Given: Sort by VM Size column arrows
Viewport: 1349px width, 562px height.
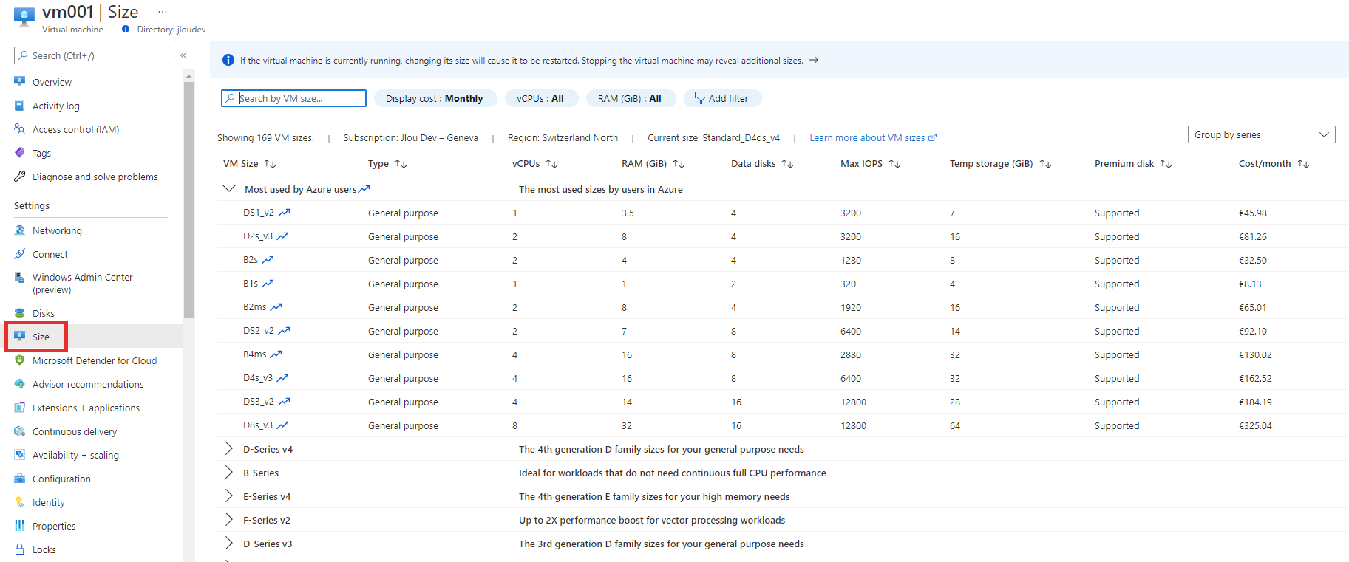Looking at the screenshot, I should click(x=270, y=164).
